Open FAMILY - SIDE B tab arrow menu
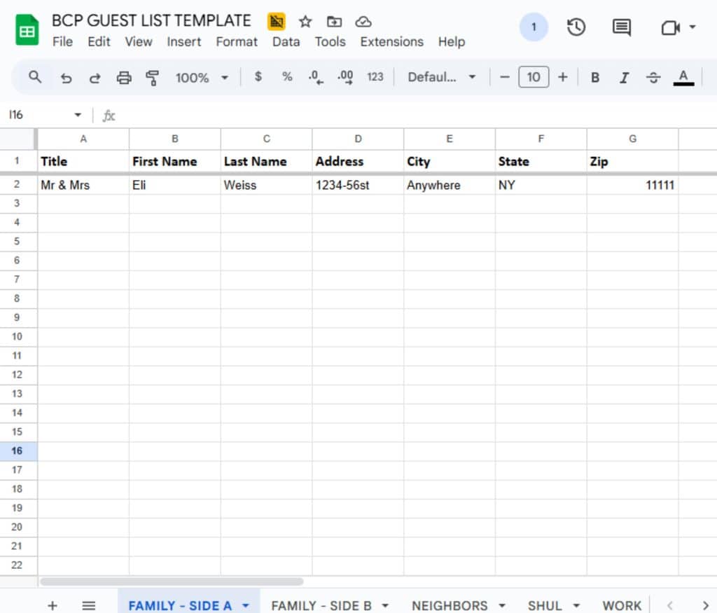717x613 pixels. click(386, 605)
